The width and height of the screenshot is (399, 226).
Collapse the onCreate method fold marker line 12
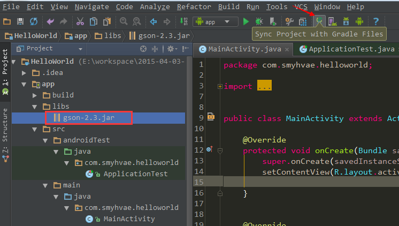[x=220, y=151]
